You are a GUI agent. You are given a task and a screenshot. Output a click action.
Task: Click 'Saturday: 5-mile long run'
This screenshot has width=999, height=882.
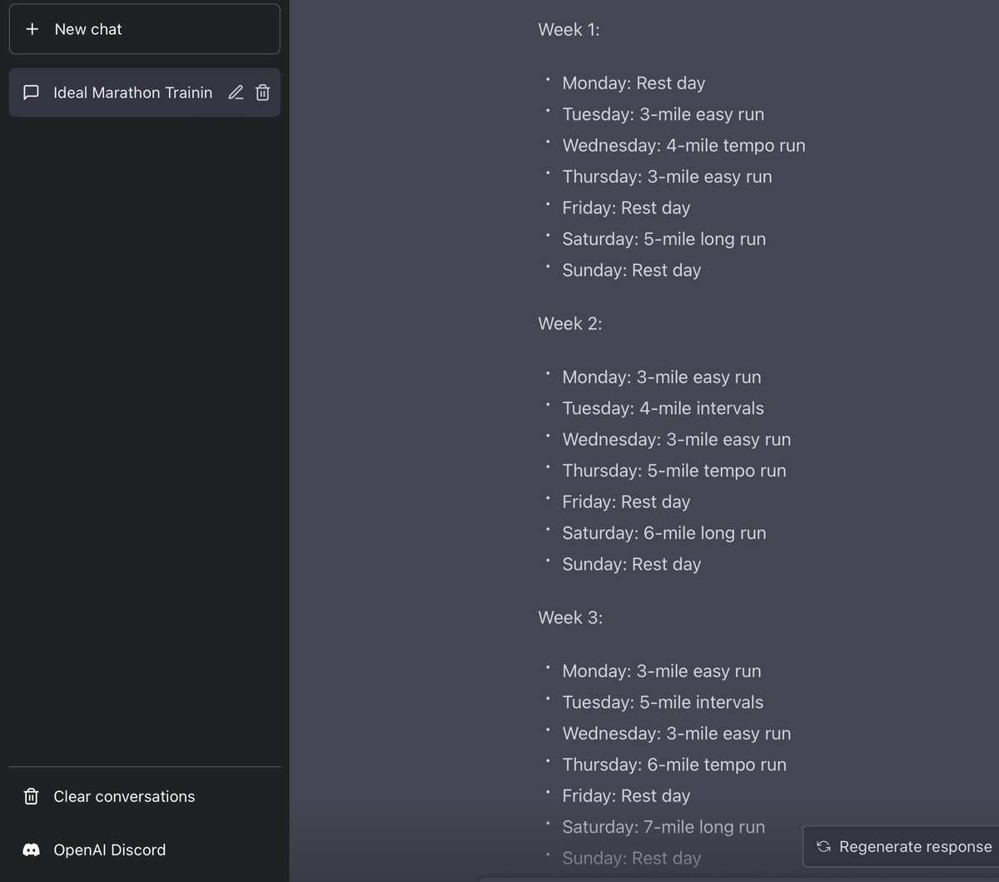pyautogui.click(x=664, y=239)
